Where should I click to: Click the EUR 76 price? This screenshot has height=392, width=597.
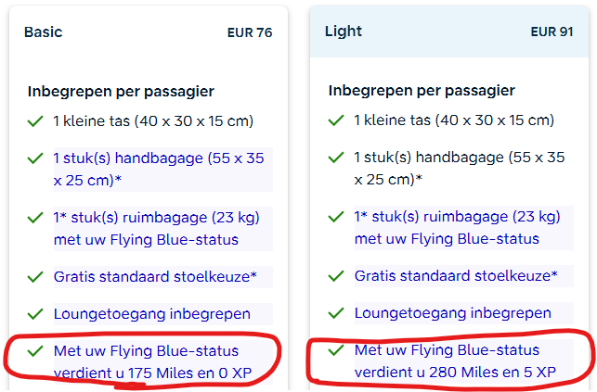click(250, 32)
